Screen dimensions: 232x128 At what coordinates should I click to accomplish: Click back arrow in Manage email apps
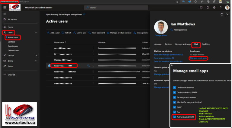pos(172,65)
